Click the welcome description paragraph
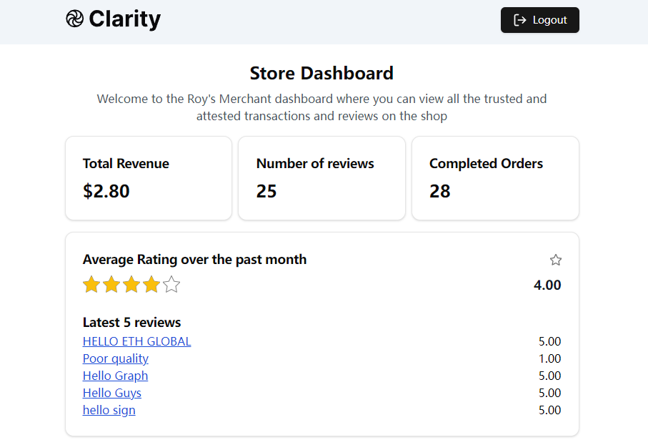Image resolution: width=648 pixels, height=440 pixels. [321, 107]
